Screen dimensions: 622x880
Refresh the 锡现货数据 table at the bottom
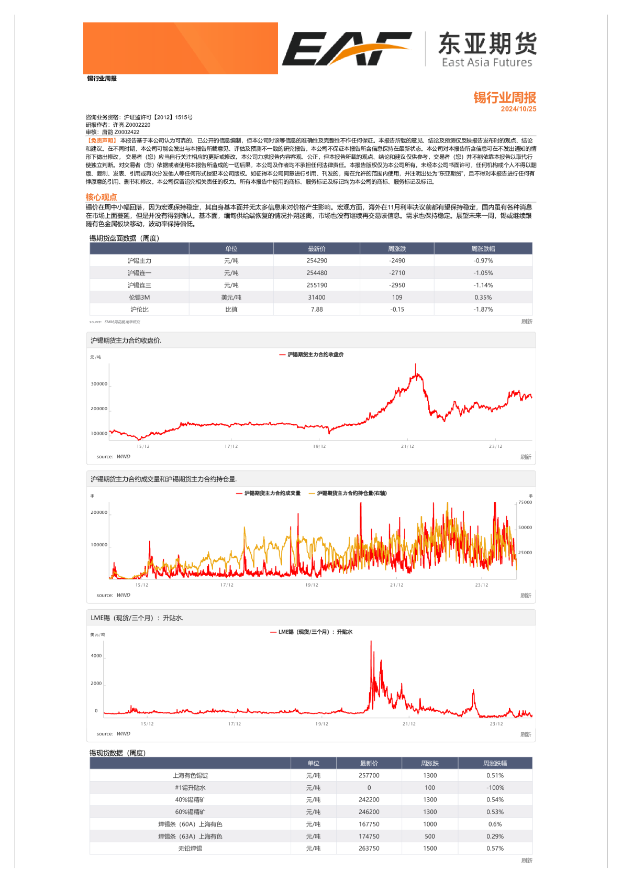526,861
